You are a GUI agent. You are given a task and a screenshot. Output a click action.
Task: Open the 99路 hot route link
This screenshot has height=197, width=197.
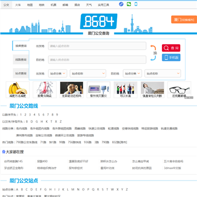(62, 142)
